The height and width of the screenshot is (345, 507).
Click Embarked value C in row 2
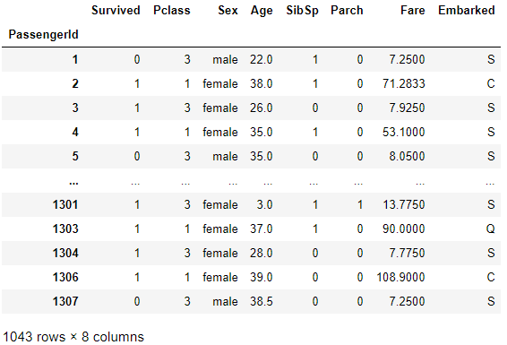click(x=491, y=83)
